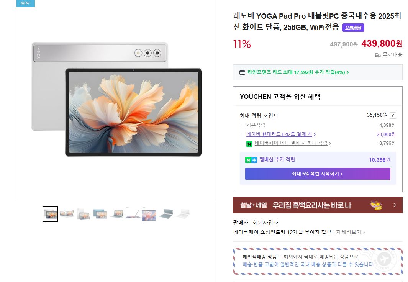The height and width of the screenshot is (282, 408).
Task: Click the BEST label badge on the product image
Action: [x=26, y=3]
